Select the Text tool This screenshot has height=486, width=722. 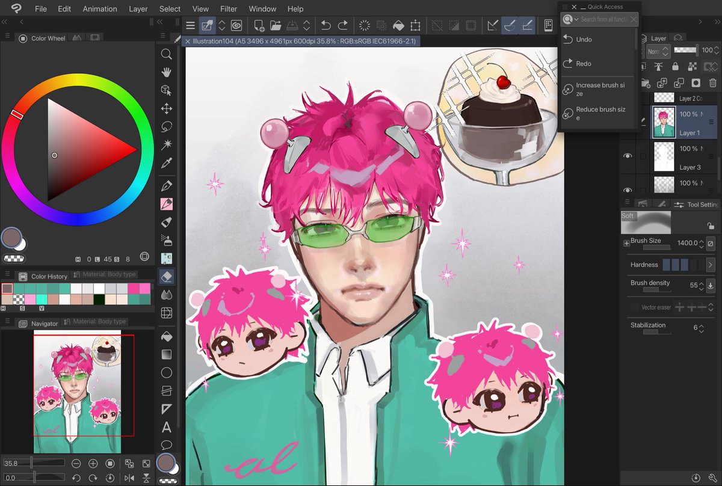[167, 428]
